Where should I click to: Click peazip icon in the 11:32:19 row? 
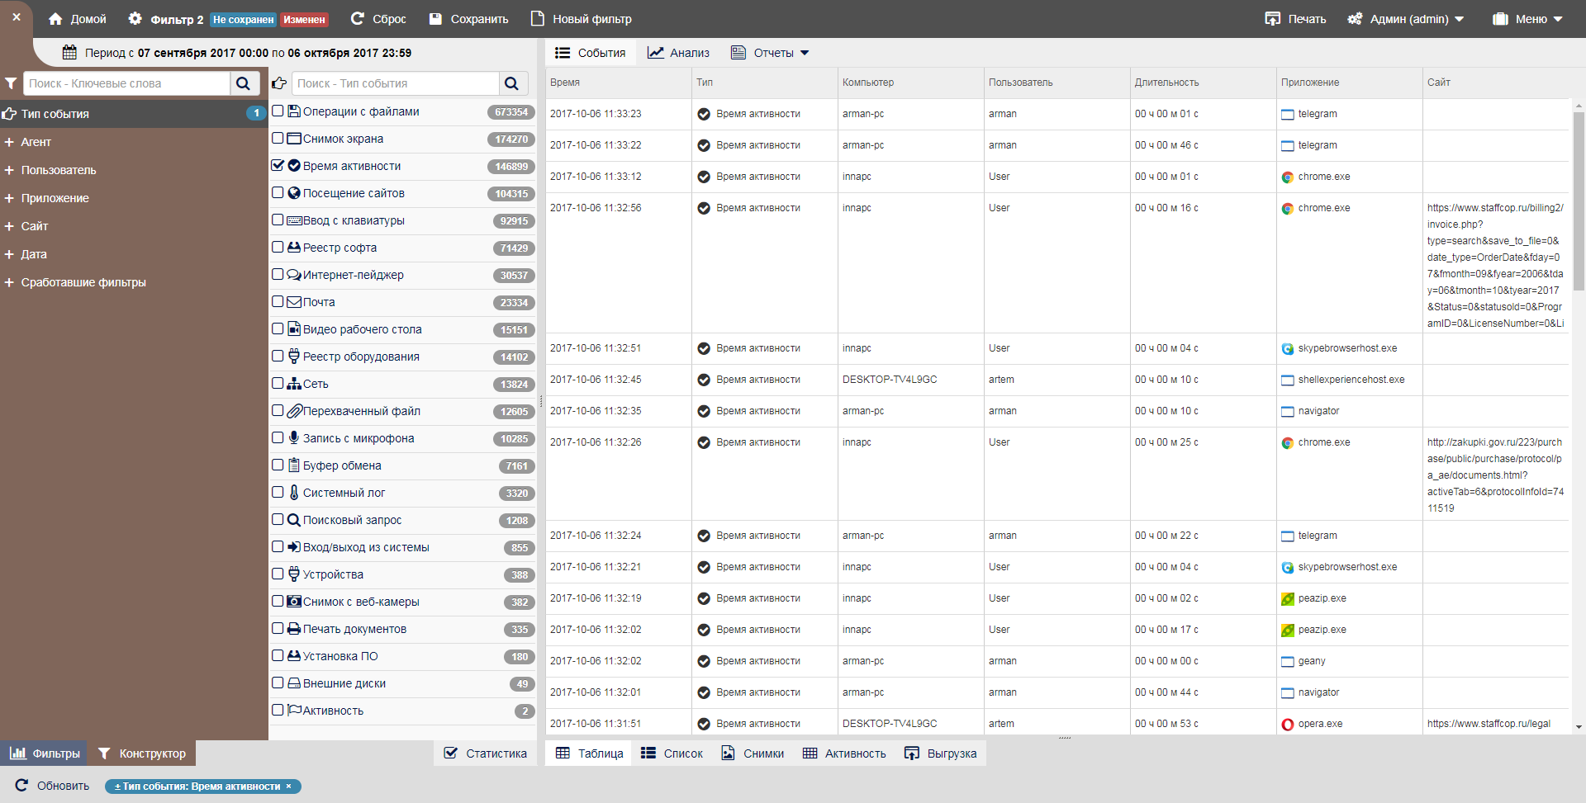click(1287, 599)
